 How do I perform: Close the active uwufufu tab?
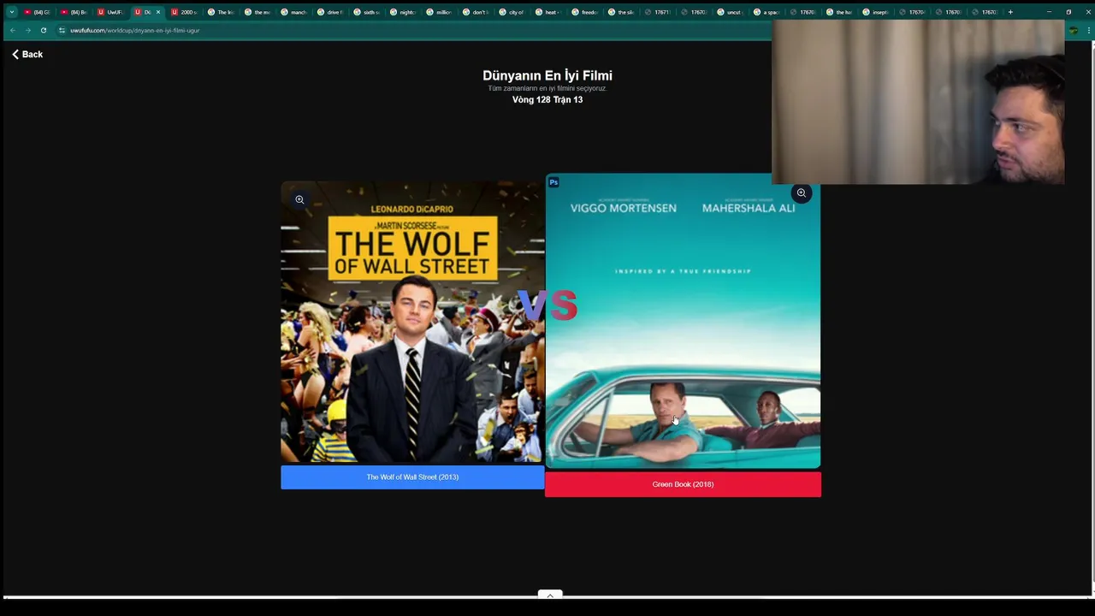157,12
